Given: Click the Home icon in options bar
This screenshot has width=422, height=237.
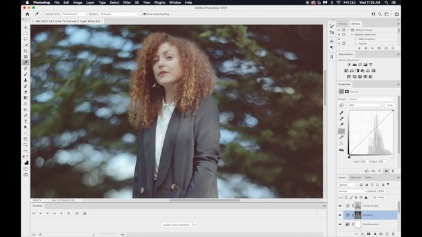Looking at the screenshot, I should (28, 14).
